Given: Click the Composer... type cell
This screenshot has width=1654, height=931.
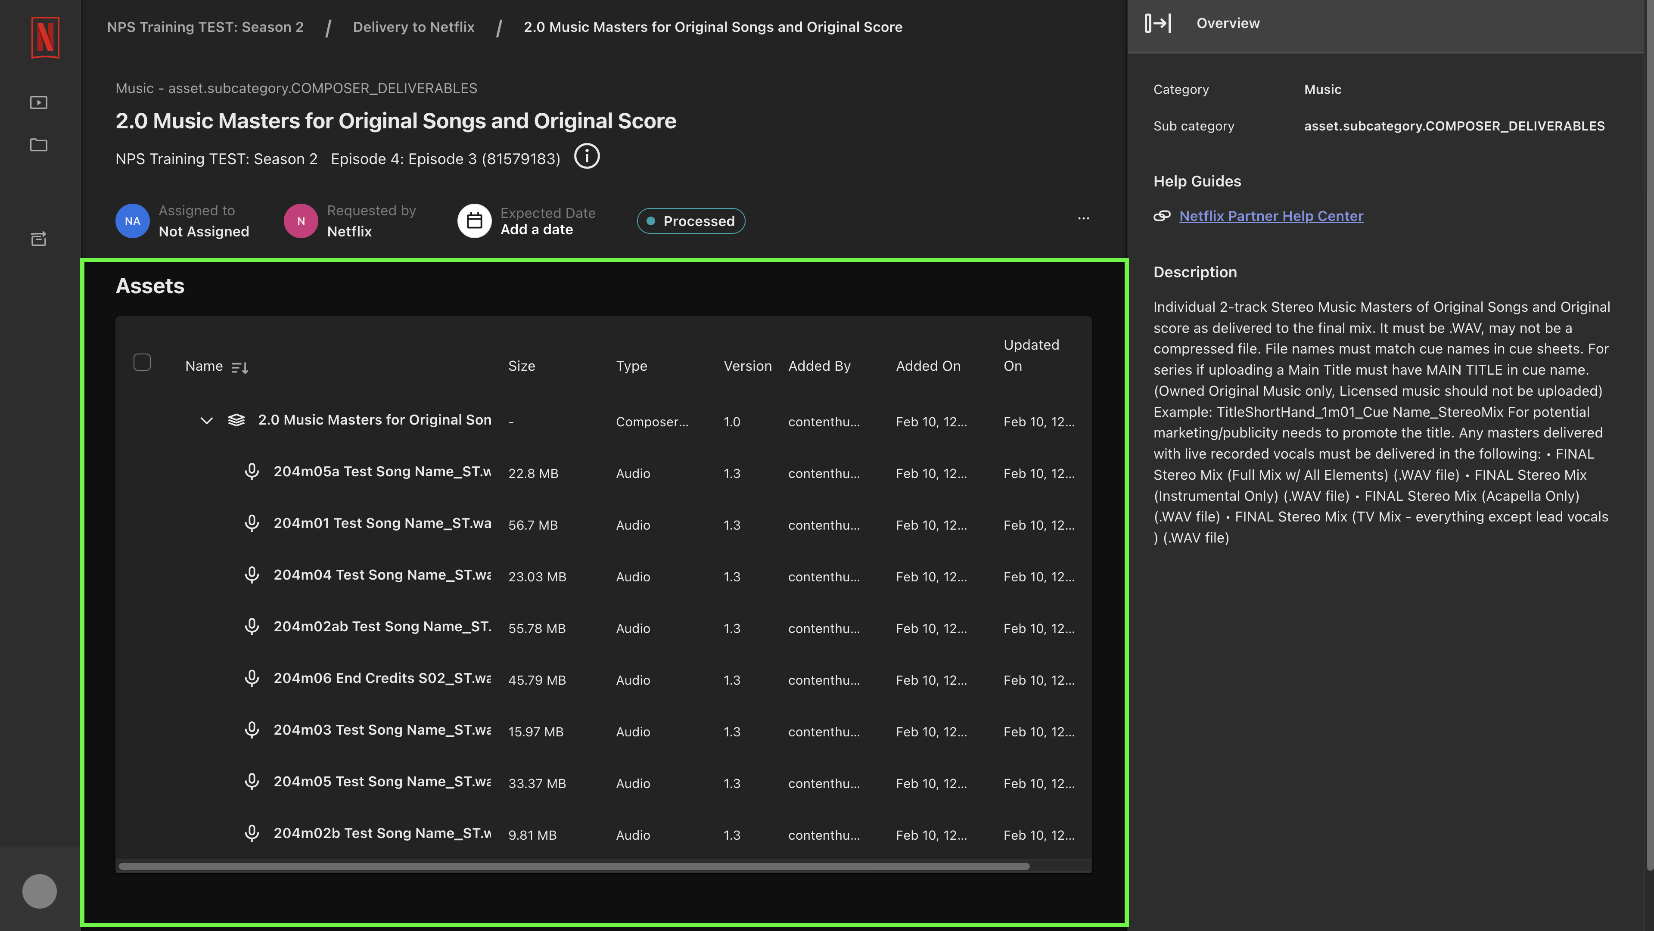Looking at the screenshot, I should tap(652, 422).
